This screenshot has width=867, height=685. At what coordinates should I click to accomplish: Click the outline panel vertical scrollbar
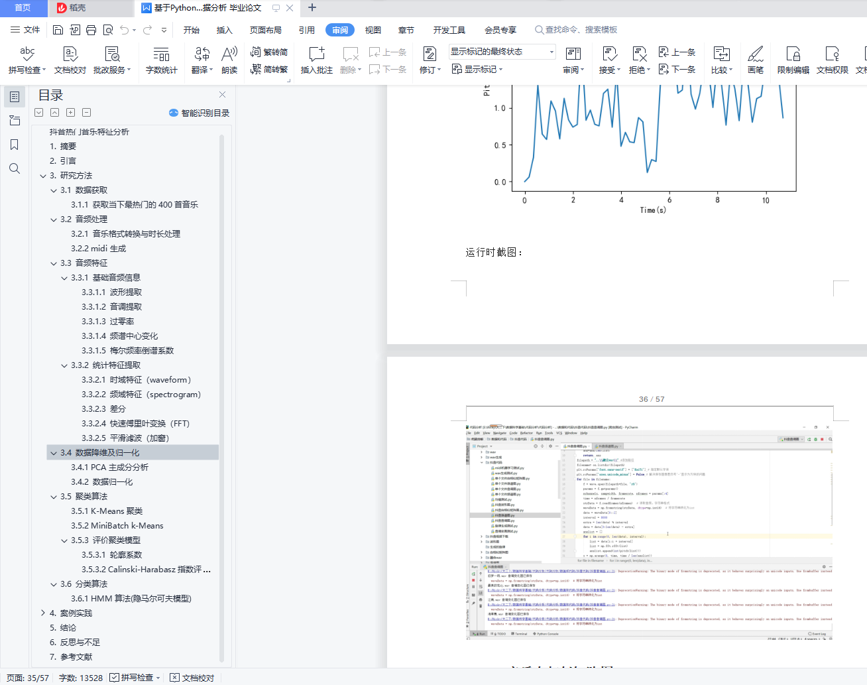[x=221, y=398]
